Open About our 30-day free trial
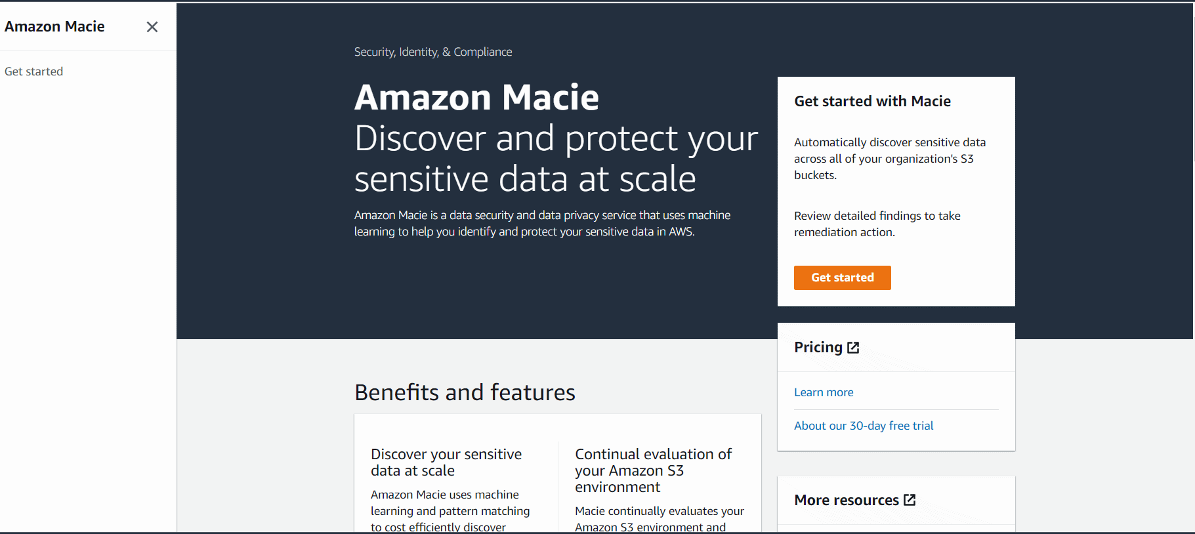The image size is (1195, 534). (864, 425)
